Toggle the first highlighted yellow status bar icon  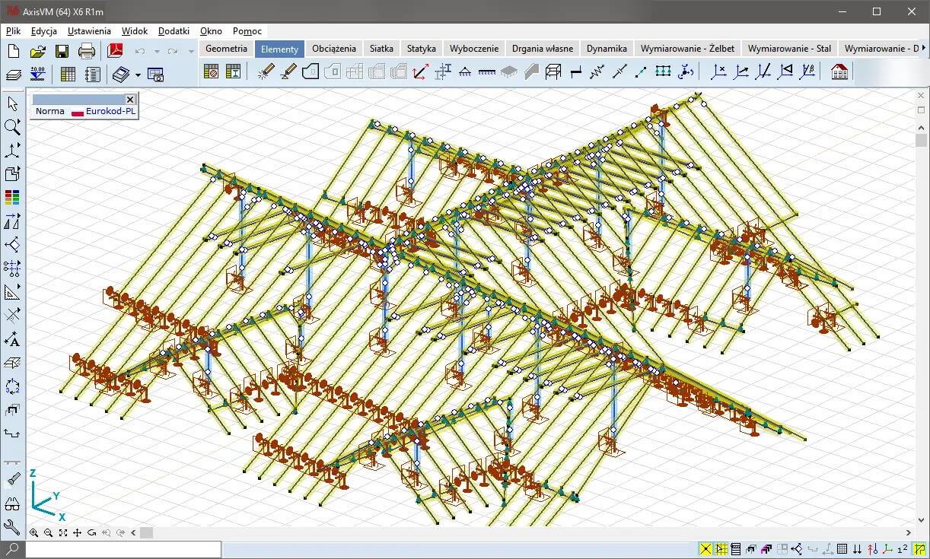tap(706, 549)
